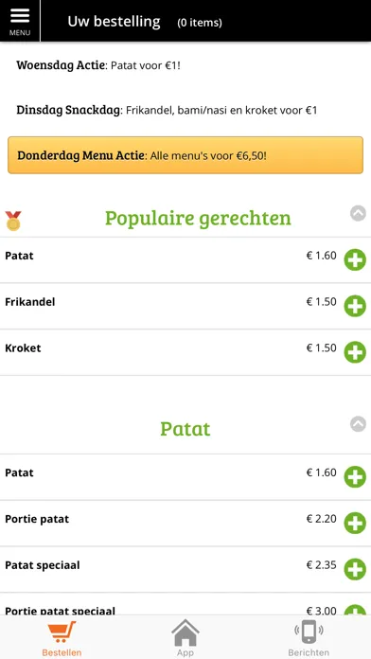Open Uw bestelling cart header

tap(145, 22)
